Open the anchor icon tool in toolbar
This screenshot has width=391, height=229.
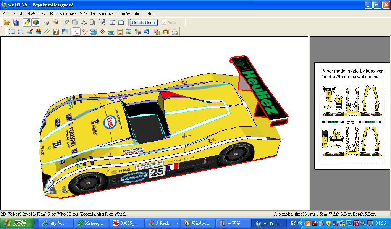(x=84, y=23)
